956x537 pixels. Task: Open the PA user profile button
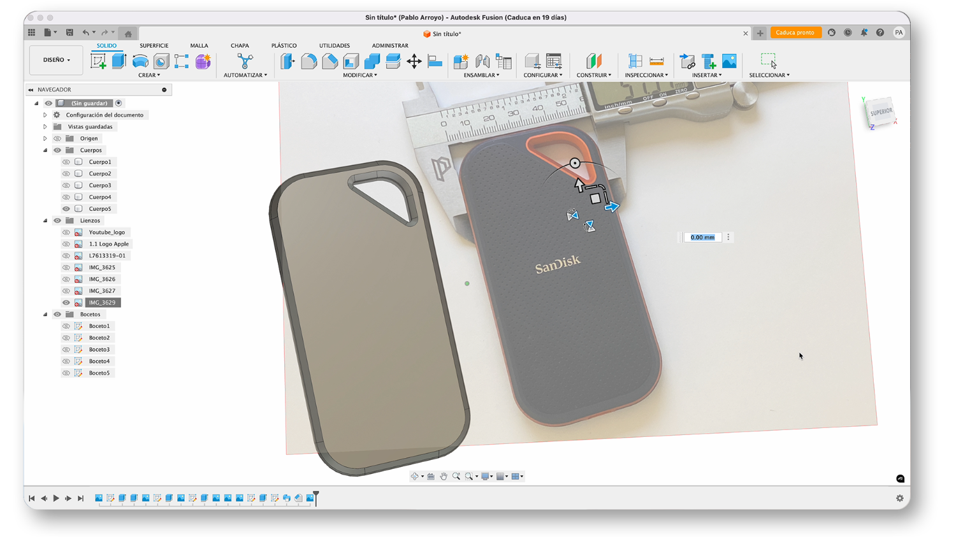[x=899, y=32]
